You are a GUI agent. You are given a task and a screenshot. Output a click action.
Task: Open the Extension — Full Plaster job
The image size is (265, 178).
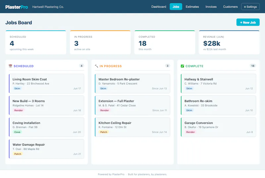click(132, 105)
